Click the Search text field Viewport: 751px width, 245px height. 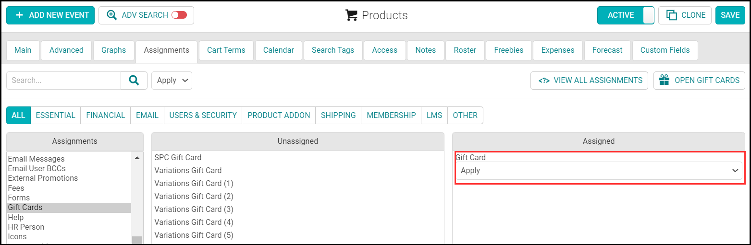click(63, 81)
